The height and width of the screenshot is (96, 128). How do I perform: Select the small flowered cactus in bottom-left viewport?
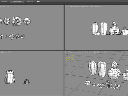pos(27,81)
